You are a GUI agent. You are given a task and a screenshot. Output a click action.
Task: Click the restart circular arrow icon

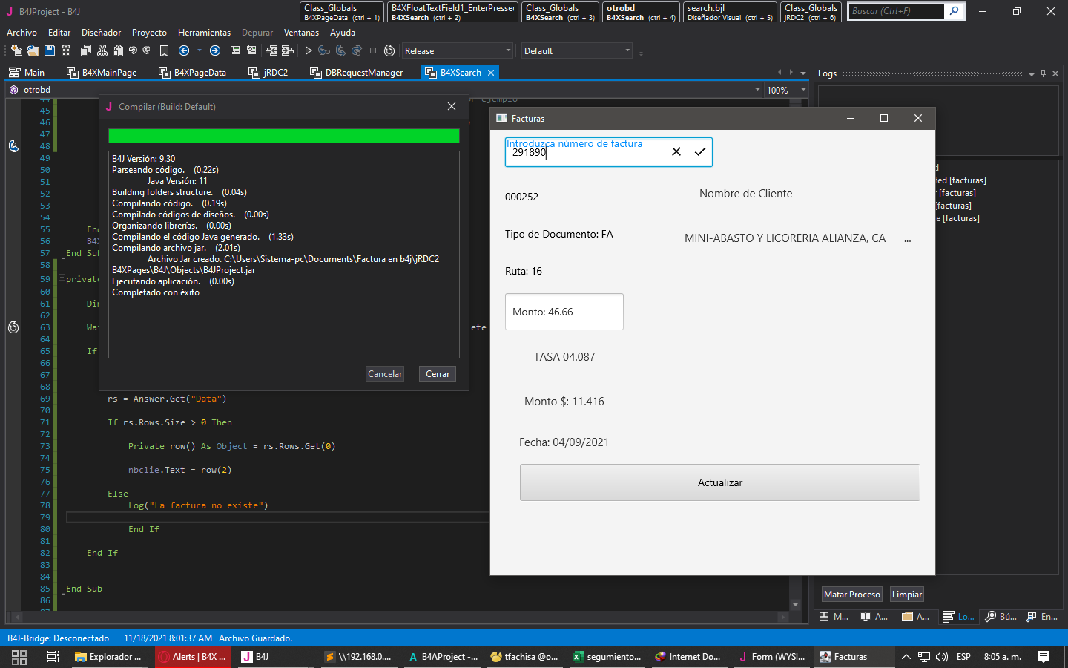point(389,50)
